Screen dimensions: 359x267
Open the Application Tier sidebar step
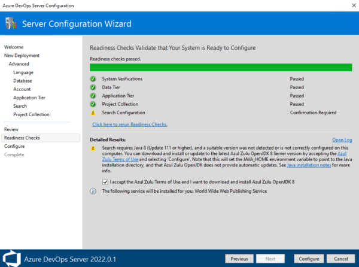click(29, 98)
